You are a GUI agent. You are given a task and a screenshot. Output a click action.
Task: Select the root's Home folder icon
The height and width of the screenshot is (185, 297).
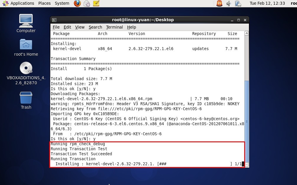click(26, 48)
